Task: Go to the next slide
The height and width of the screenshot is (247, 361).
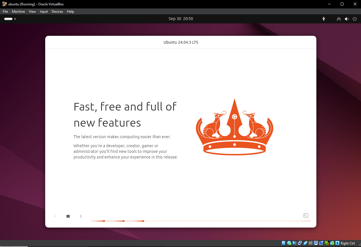Action: click(81, 216)
